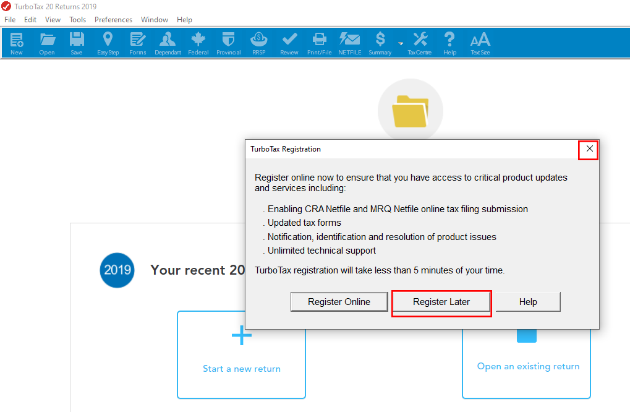Open the Tax Centre tools icon
The image size is (630, 412).
click(x=420, y=43)
